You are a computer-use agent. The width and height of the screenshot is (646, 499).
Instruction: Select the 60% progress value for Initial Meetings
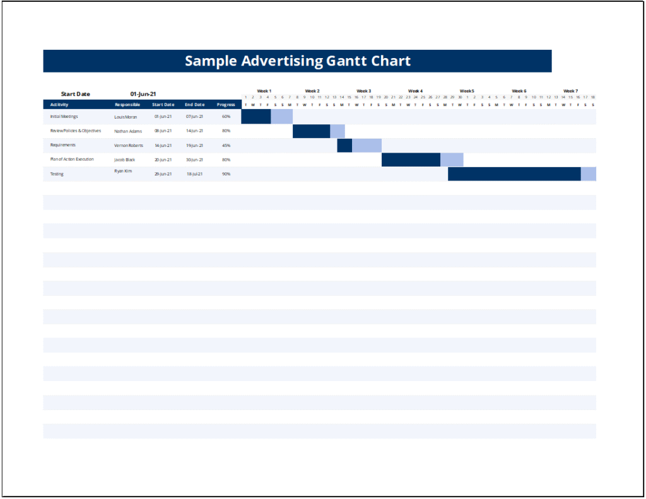[x=226, y=117]
